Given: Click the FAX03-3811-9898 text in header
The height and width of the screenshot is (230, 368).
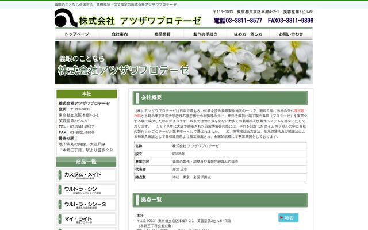Looking at the screenshot, I should click(290, 21).
